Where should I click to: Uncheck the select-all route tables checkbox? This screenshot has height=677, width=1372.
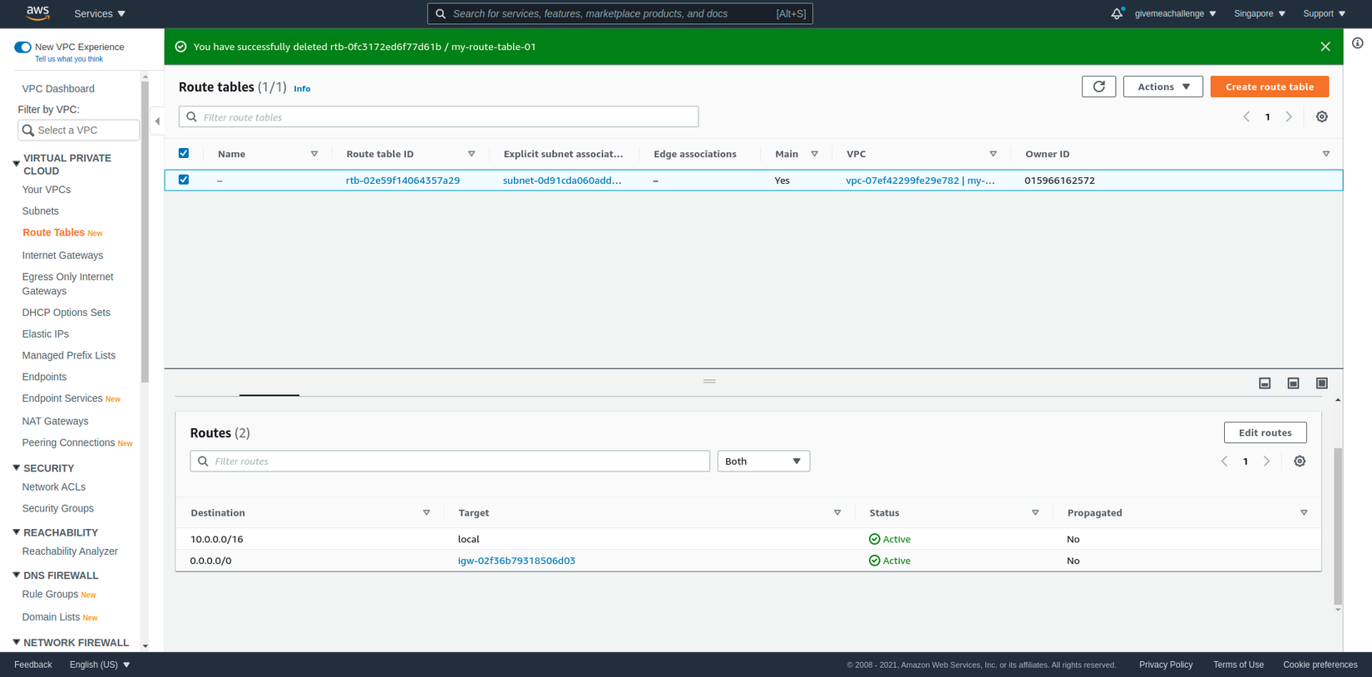(184, 153)
